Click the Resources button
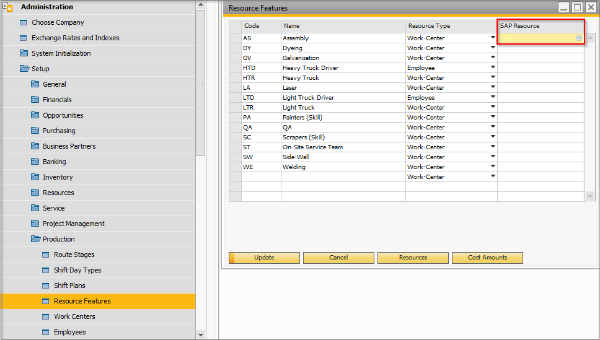 (413, 258)
